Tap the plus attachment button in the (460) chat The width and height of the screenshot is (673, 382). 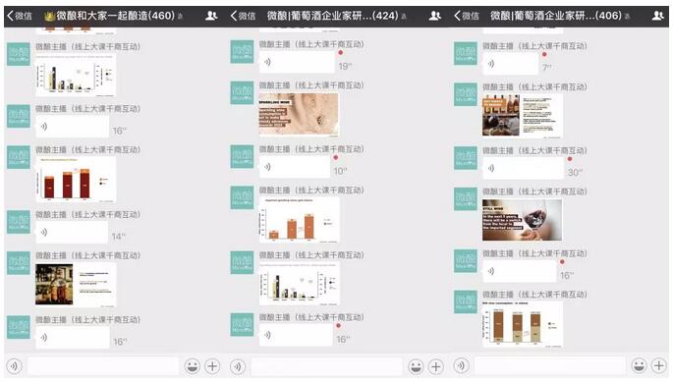(x=212, y=366)
